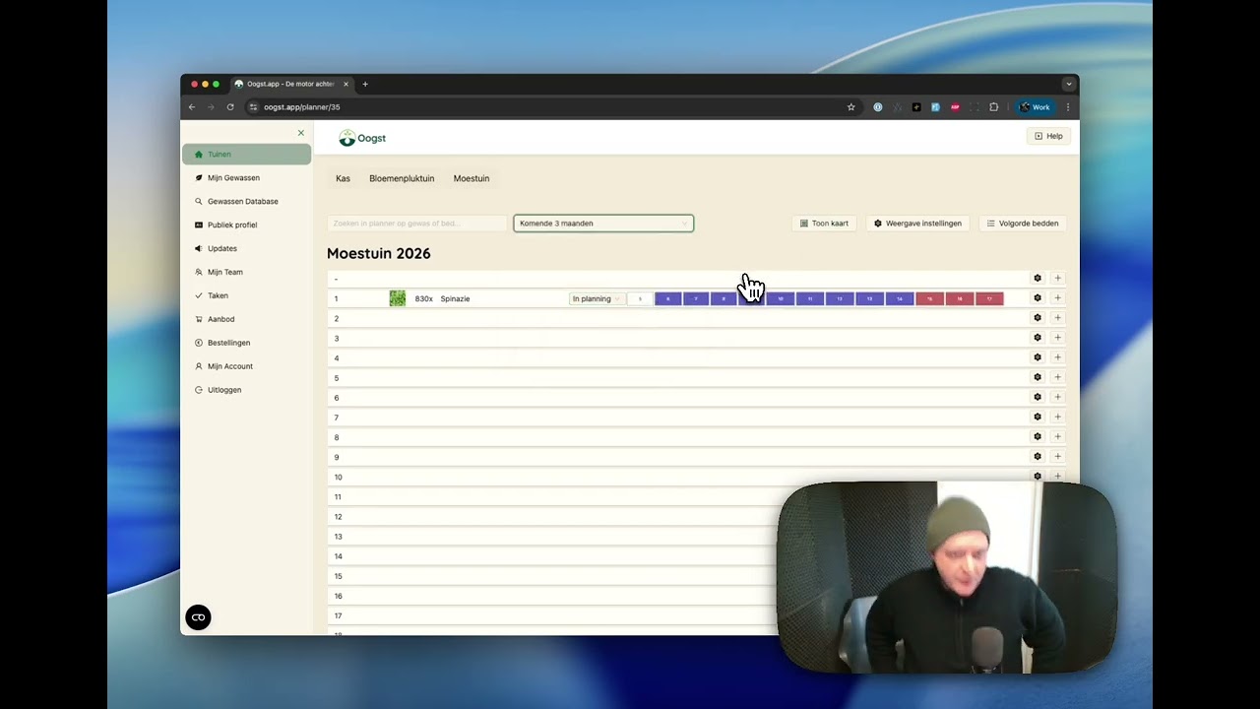Click the plus icon on bed row 4
Viewport: 1260px width, 709px height.
pyautogui.click(x=1057, y=357)
